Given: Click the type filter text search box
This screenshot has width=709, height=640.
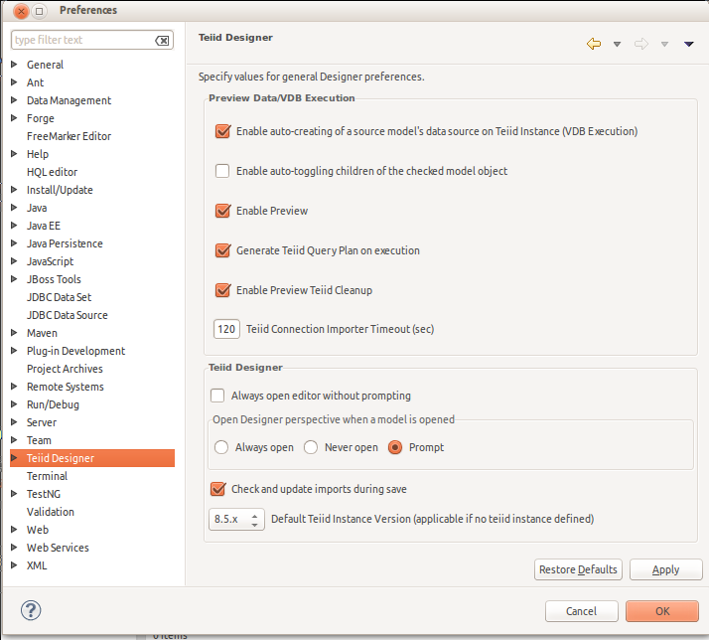Looking at the screenshot, I should tap(81, 41).
